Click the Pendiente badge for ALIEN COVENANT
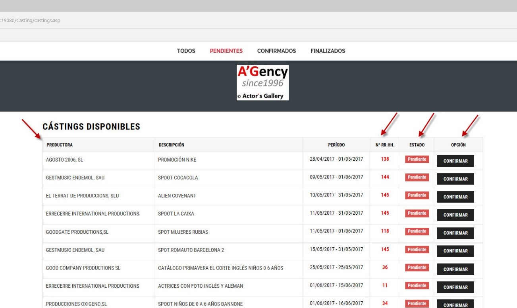 417,195
